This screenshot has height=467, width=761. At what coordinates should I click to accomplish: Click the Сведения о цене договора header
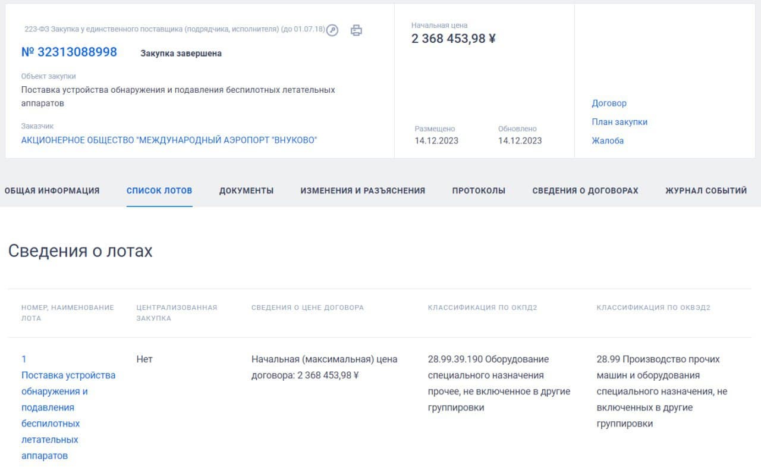click(307, 308)
